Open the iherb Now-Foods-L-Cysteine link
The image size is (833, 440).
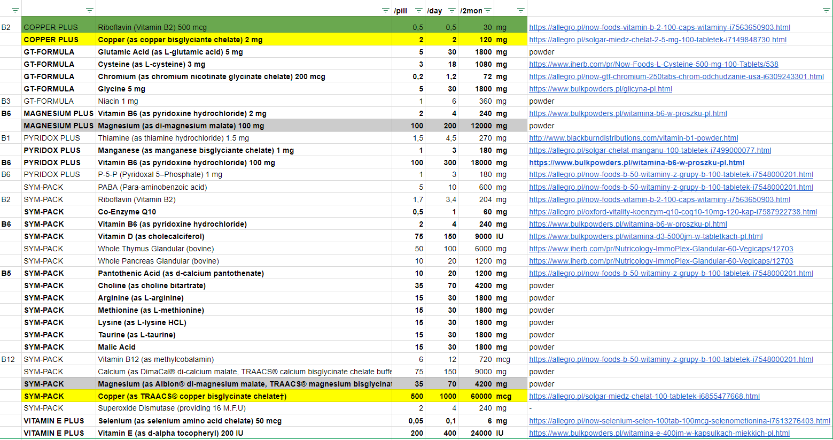tap(653, 64)
